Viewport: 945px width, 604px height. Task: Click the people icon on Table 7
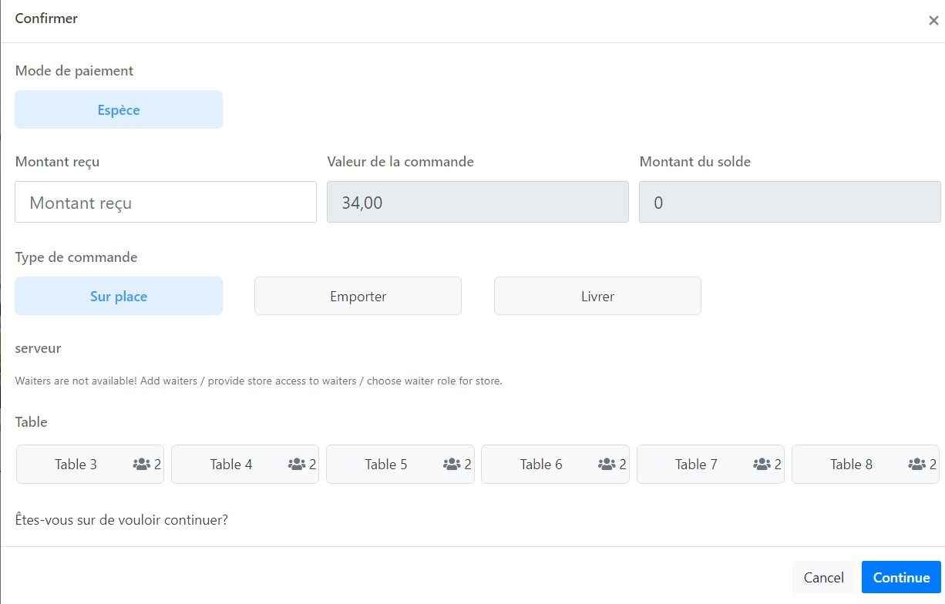(762, 464)
